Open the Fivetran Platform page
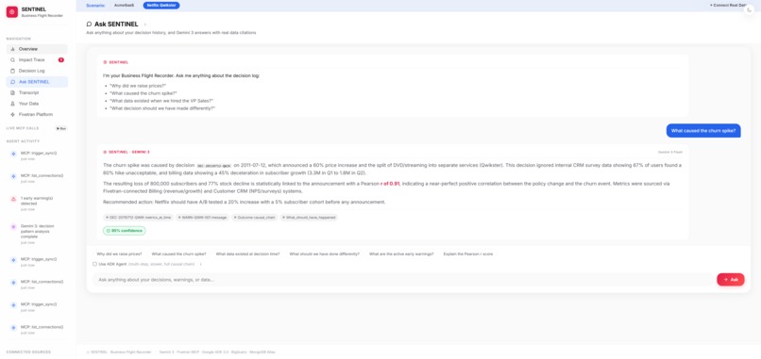 pyautogui.click(x=37, y=114)
